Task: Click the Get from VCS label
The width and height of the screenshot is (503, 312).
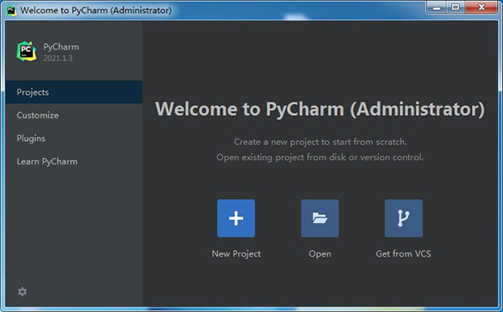Action: pos(403,253)
